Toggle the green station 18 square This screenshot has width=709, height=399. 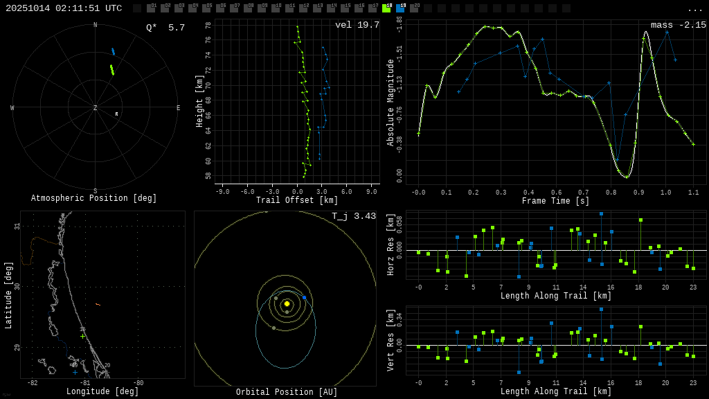pos(386,8)
